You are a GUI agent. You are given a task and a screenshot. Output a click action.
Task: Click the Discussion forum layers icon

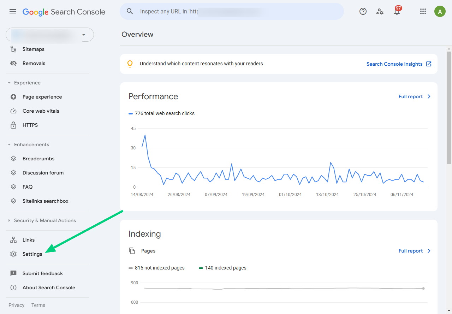coord(13,173)
